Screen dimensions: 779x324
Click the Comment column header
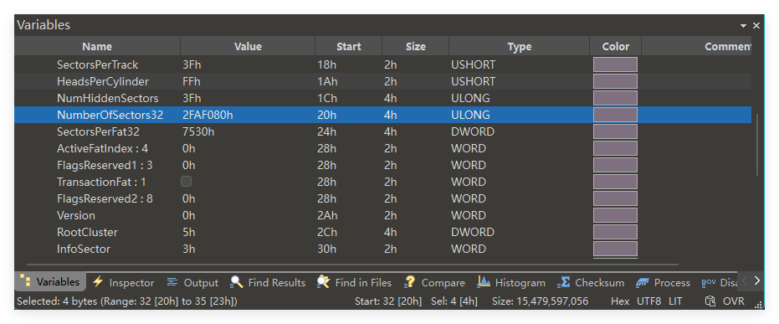[696, 46]
